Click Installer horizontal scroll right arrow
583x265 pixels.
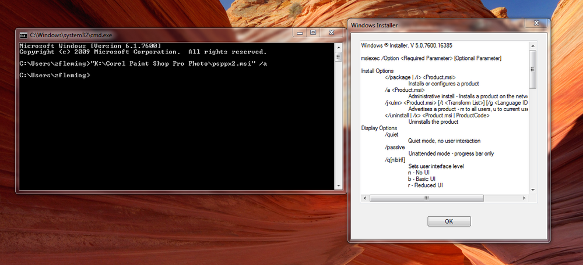[x=524, y=198]
